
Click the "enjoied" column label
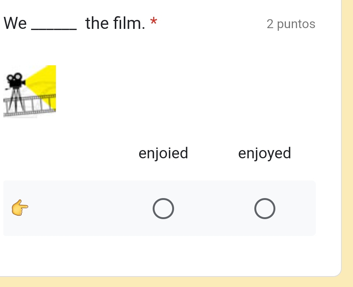point(163,153)
